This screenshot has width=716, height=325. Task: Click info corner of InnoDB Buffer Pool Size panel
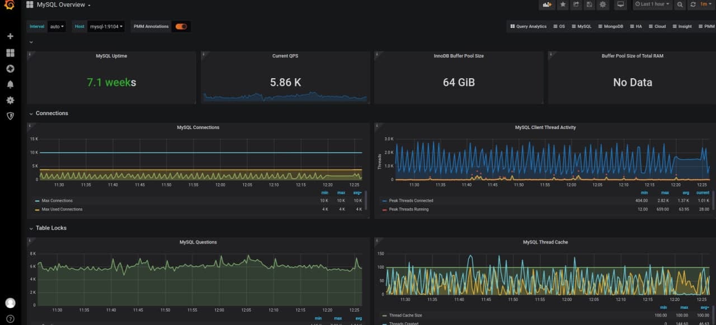[x=377, y=54]
